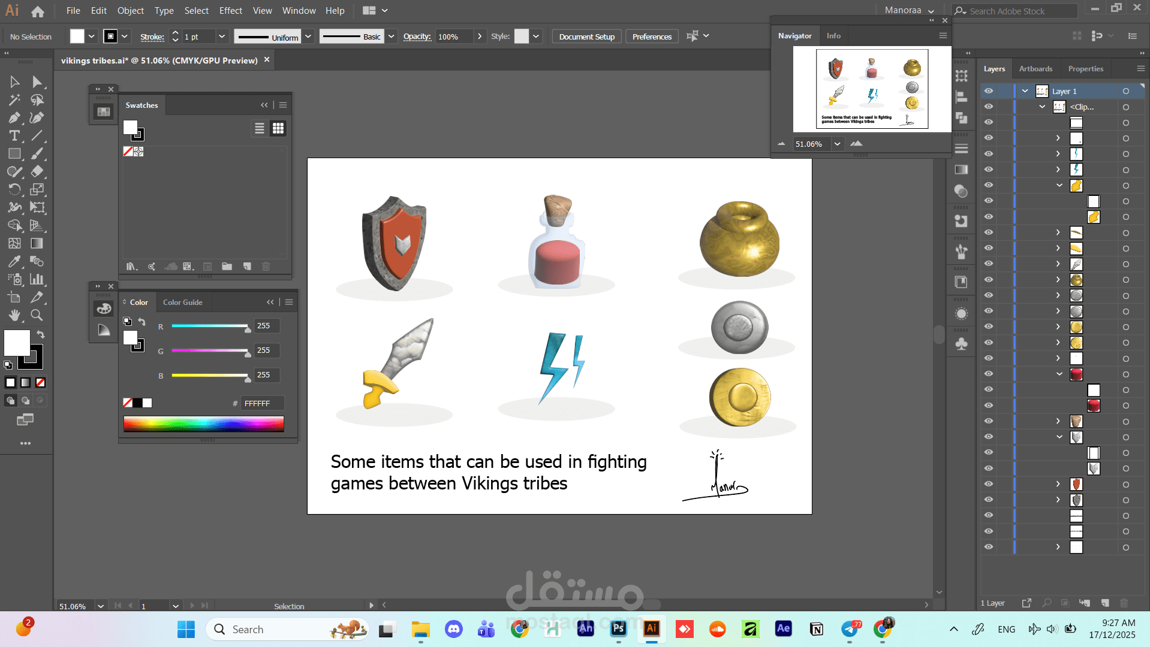Open the Navigator zoom level dropdown
The image size is (1150, 647).
point(837,144)
